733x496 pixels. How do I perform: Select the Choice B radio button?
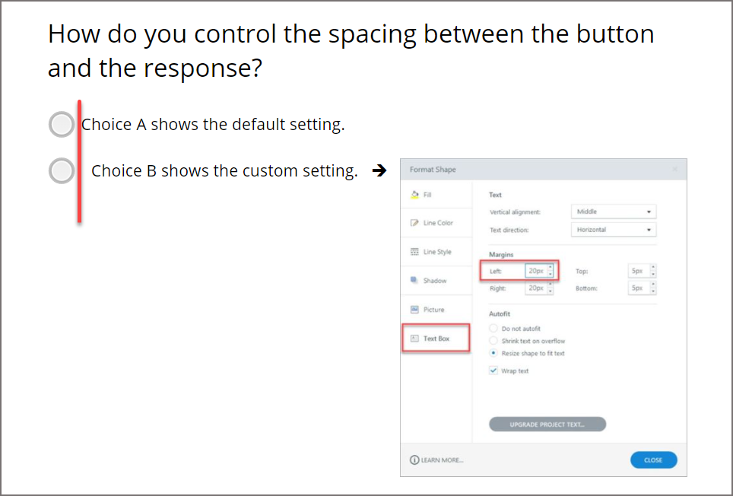click(62, 171)
